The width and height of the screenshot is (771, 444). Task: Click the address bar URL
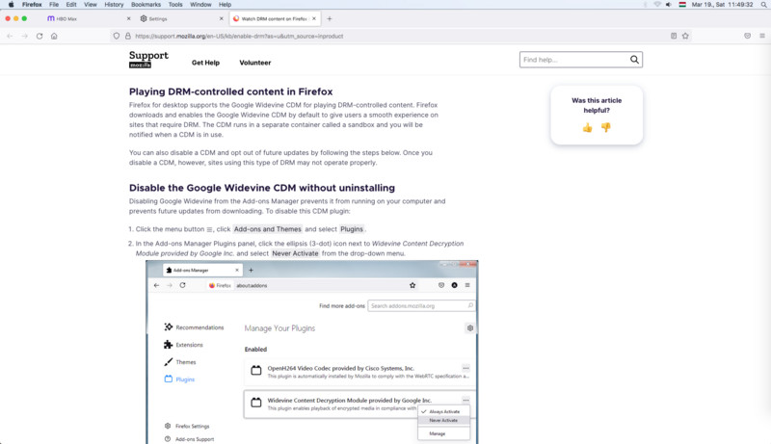[239, 36]
